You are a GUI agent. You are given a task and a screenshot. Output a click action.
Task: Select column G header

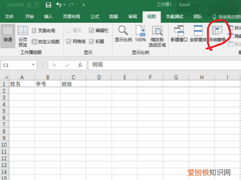coord(176,77)
